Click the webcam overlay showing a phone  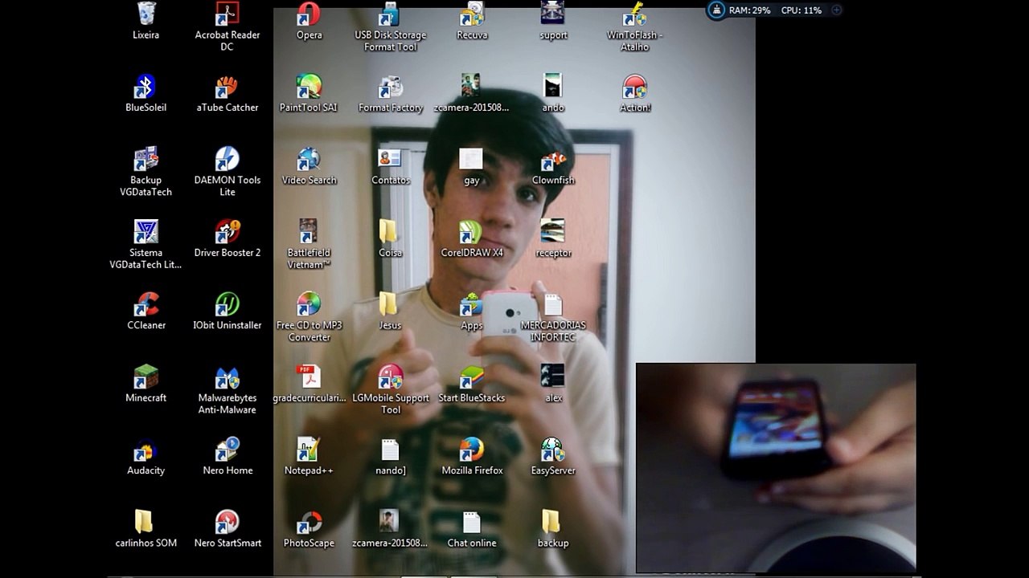[776, 468]
